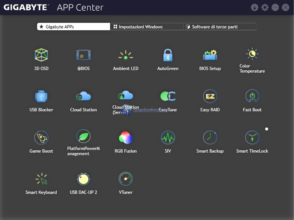The width and height of the screenshot is (294, 220).
Task: Click the download arrow button in title bar
Action: pos(254,7)
